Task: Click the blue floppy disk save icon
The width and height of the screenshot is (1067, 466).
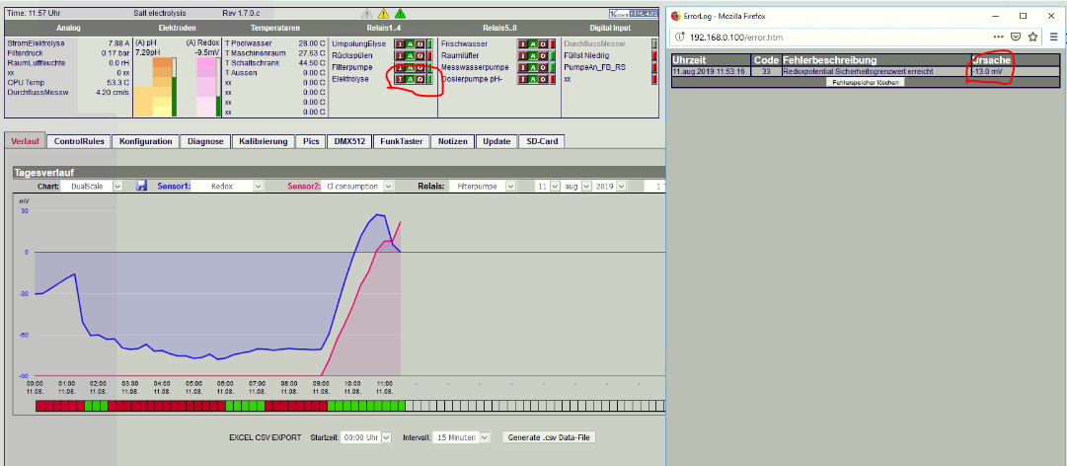Action: click(141, 186)
